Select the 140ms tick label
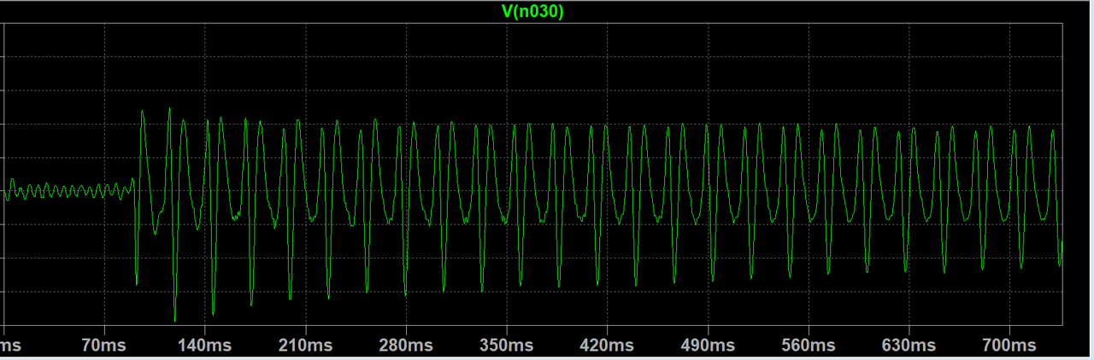The image size is (1094, 360). [x=205, y=345]
